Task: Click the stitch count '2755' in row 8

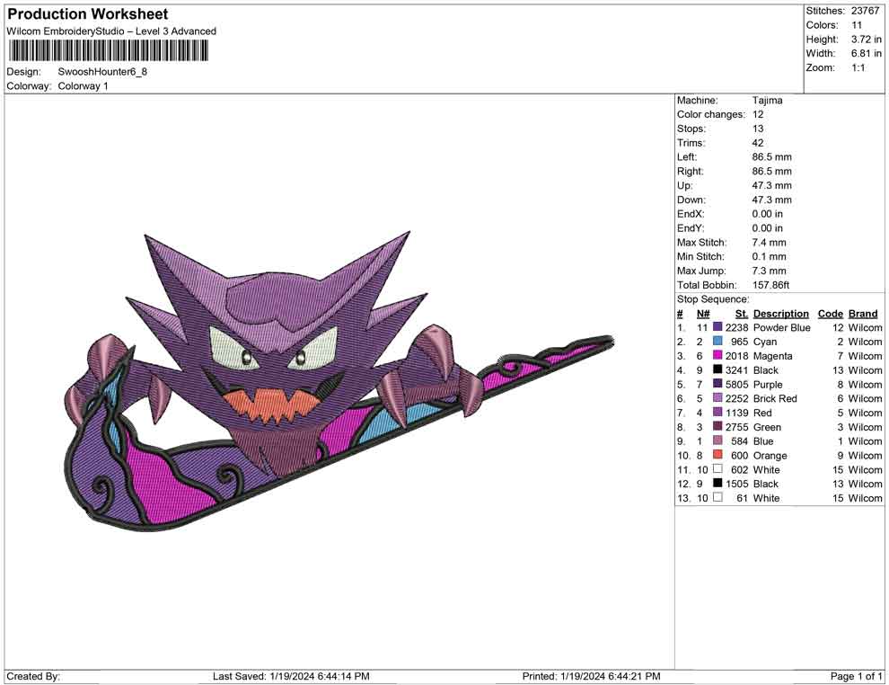Action: pyautogui.click(x=736, y=427)
